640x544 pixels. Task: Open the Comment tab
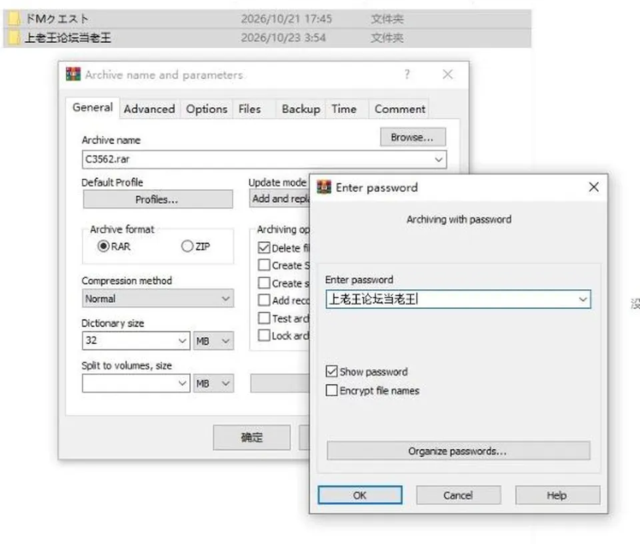tap(399, 109)
